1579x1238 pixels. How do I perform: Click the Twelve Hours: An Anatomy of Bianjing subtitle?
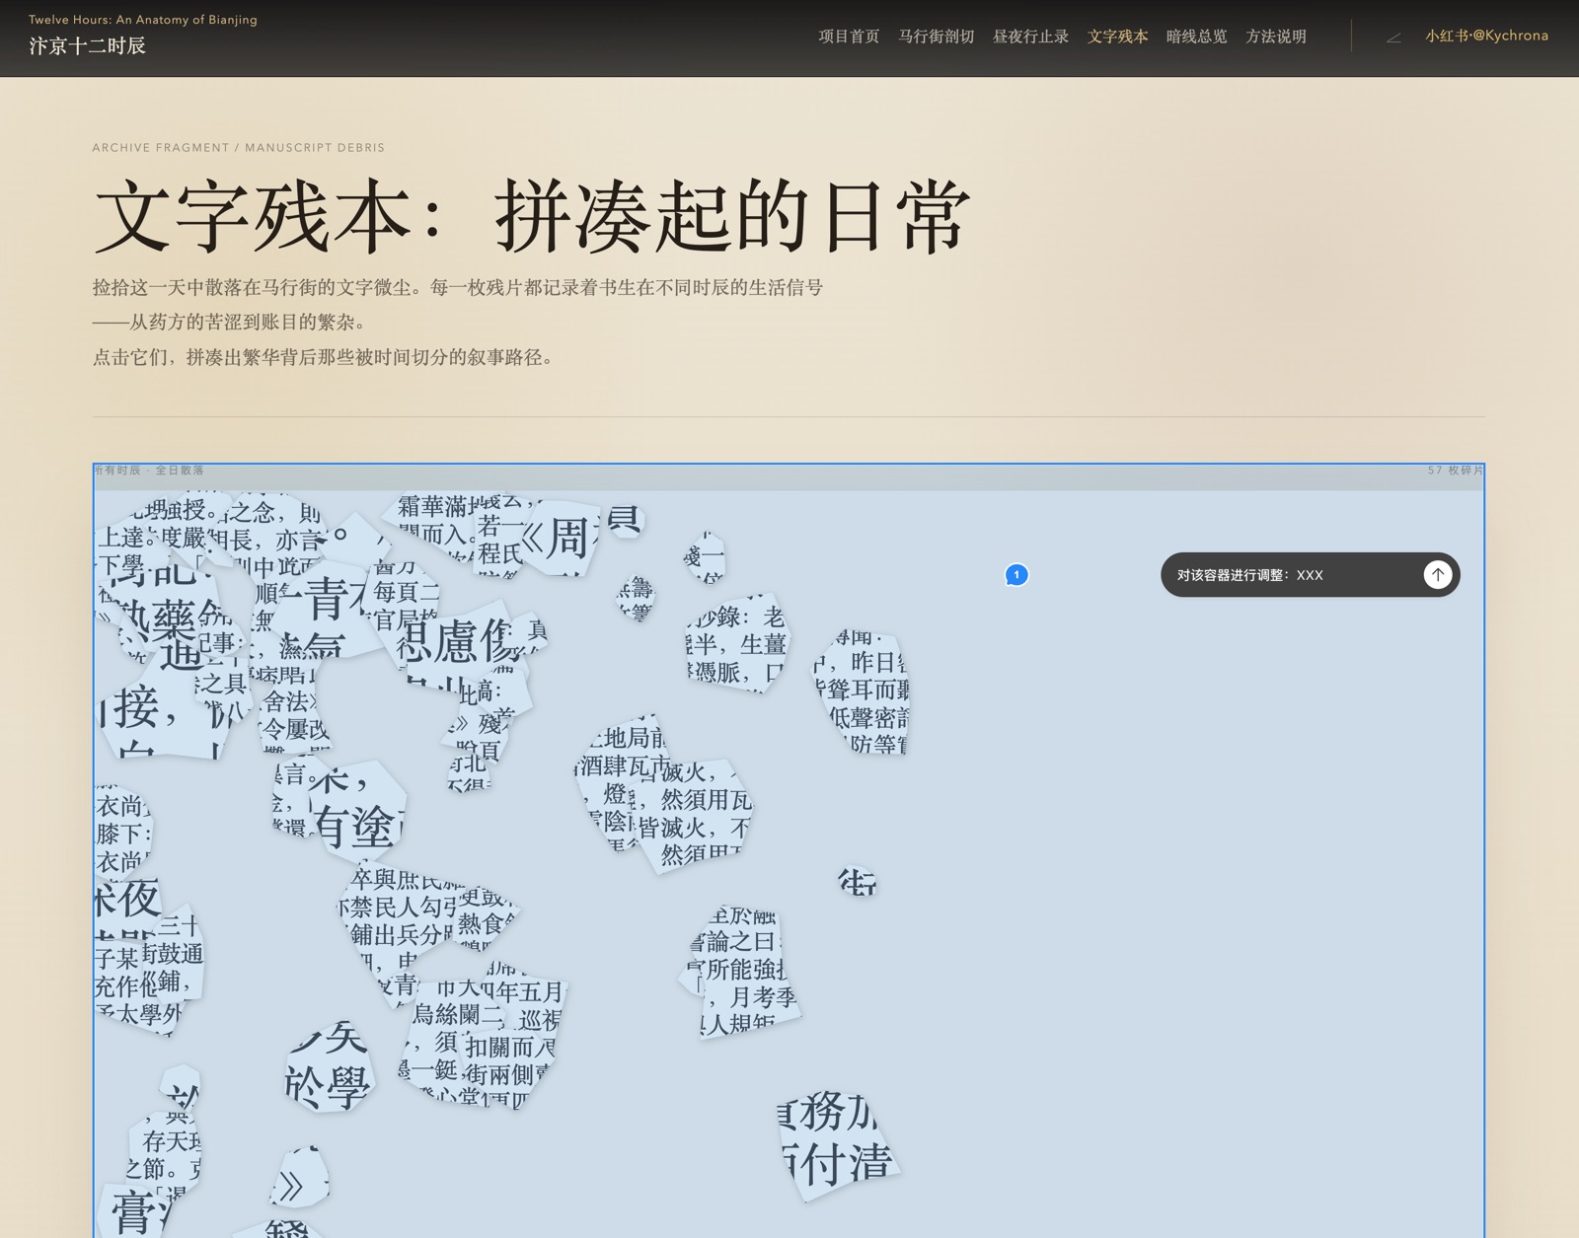(143, 20)
